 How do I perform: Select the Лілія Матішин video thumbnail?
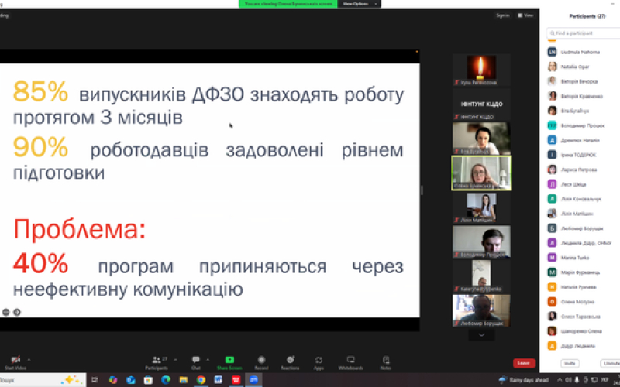point(481,207)
